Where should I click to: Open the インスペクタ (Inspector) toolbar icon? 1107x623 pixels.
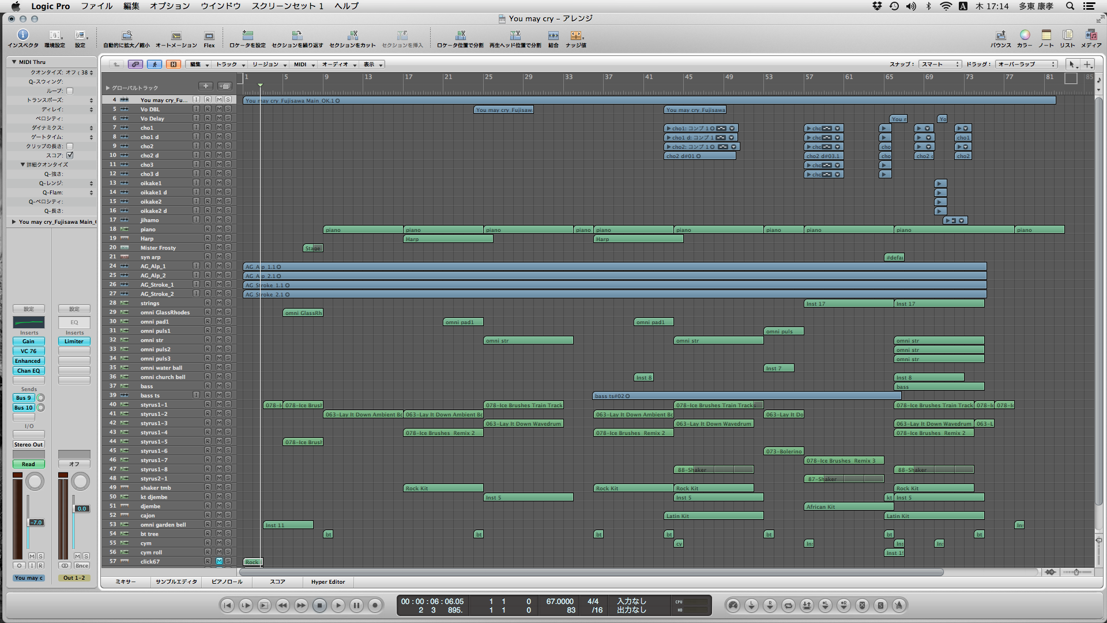[x=23, y=36]
